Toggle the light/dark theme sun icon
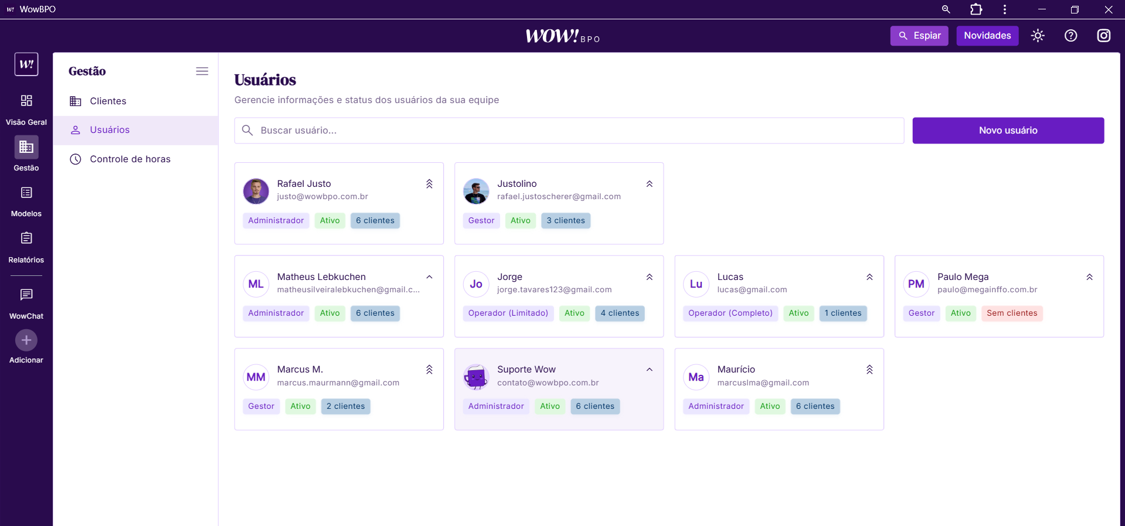Screen dimensions: 1125x526 (x=1038, y=36)
